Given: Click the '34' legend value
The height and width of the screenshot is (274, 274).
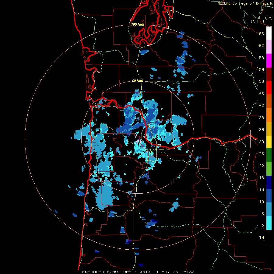Looking at the screenshot, I should tap(262, 130).
